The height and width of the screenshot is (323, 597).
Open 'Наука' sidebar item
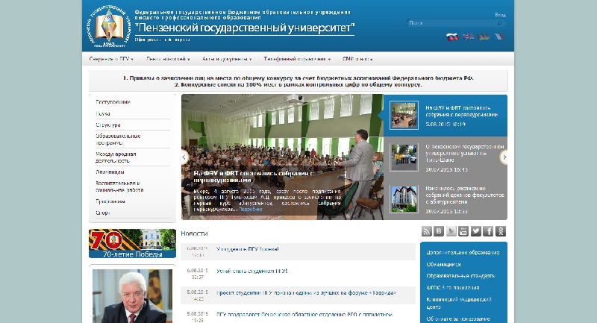point(103,113)
